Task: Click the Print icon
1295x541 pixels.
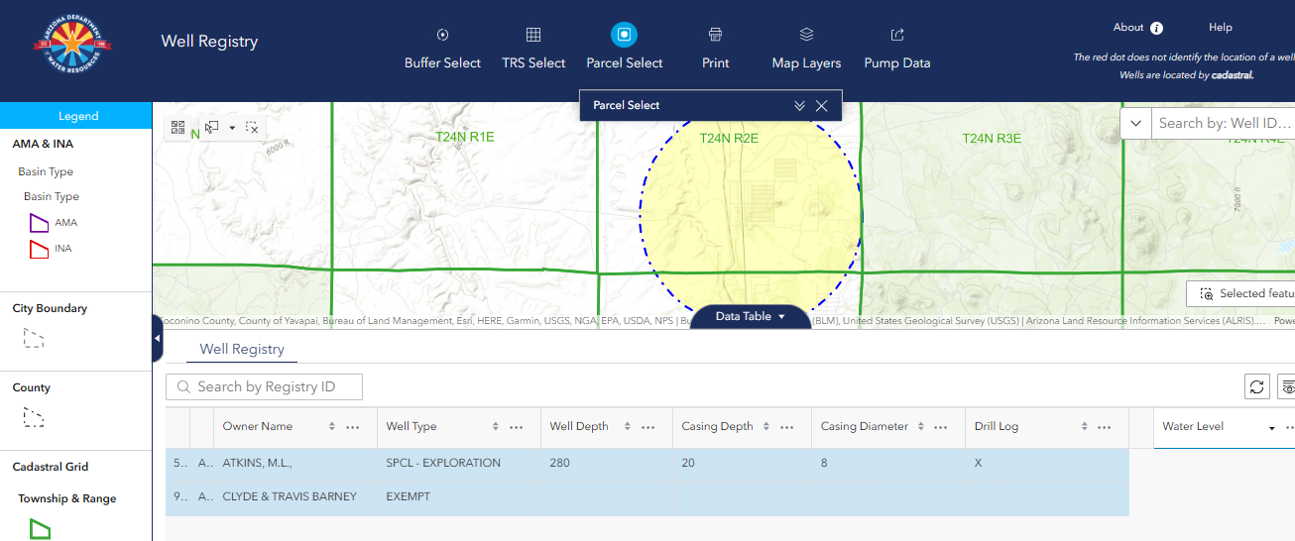Action: [x=715, y=36]
